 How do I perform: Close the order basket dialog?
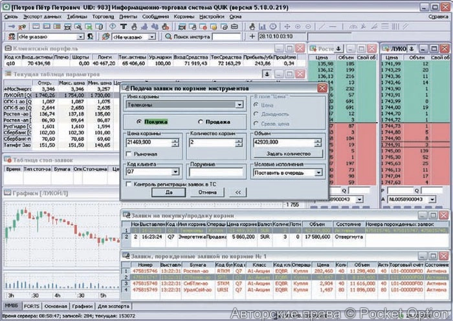click(x=322, y=88)
